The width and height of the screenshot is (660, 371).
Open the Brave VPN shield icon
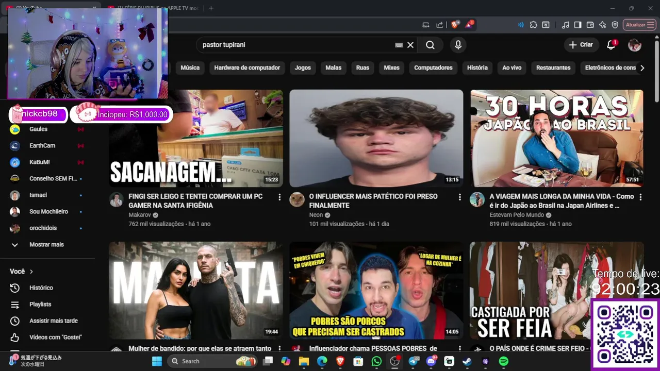(615, 25)
